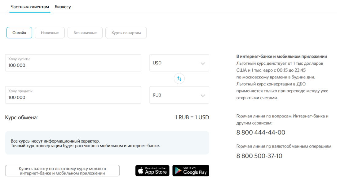Open the USD currency dropdown

coord(179,63)
